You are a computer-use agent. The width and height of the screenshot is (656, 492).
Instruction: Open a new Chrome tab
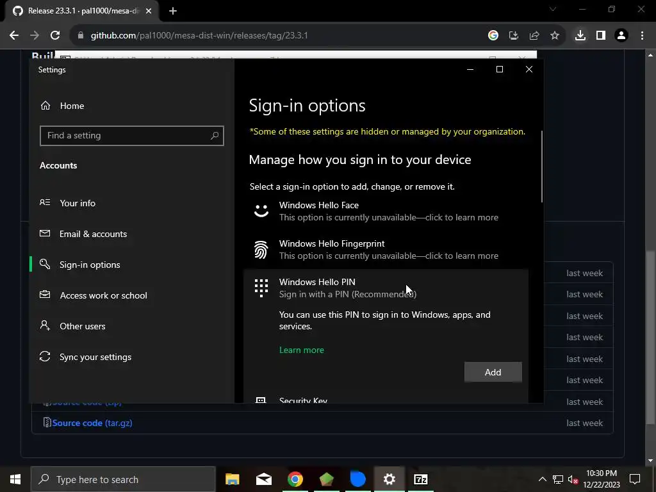click(x=173, y=11)
